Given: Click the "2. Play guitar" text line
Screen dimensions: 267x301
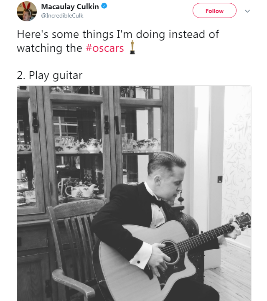Looking at the screenshot, I should click(50, 75).
